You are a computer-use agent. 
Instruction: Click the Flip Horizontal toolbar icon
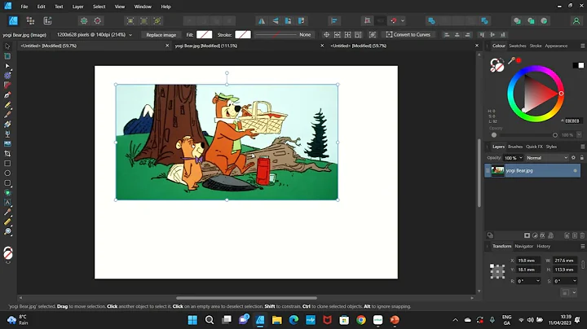262,21
